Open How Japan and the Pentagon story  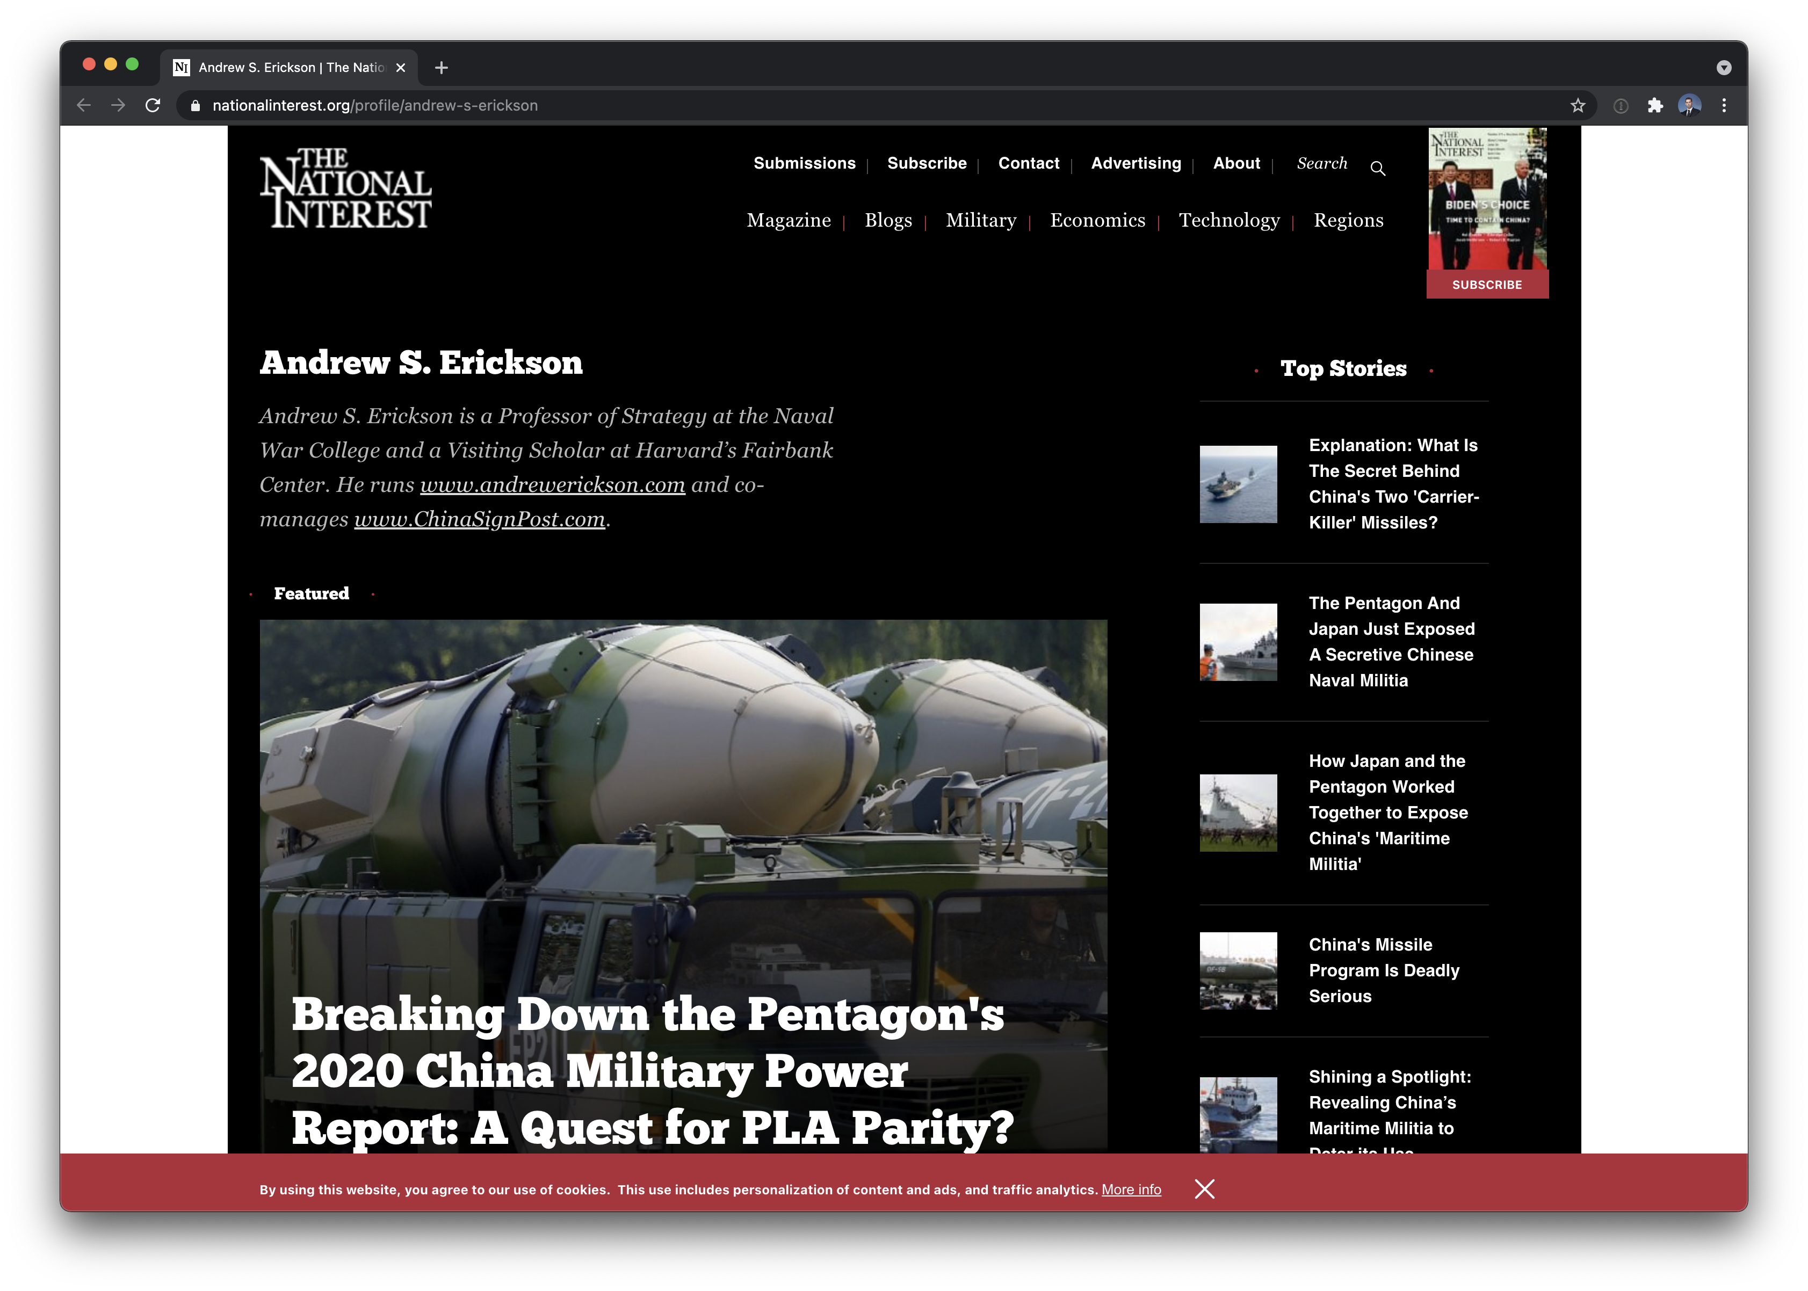point(1388,813)
